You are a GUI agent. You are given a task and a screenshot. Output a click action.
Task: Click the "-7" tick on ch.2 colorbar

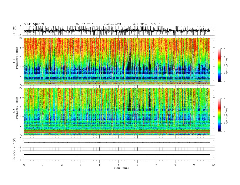click(224, 131)
